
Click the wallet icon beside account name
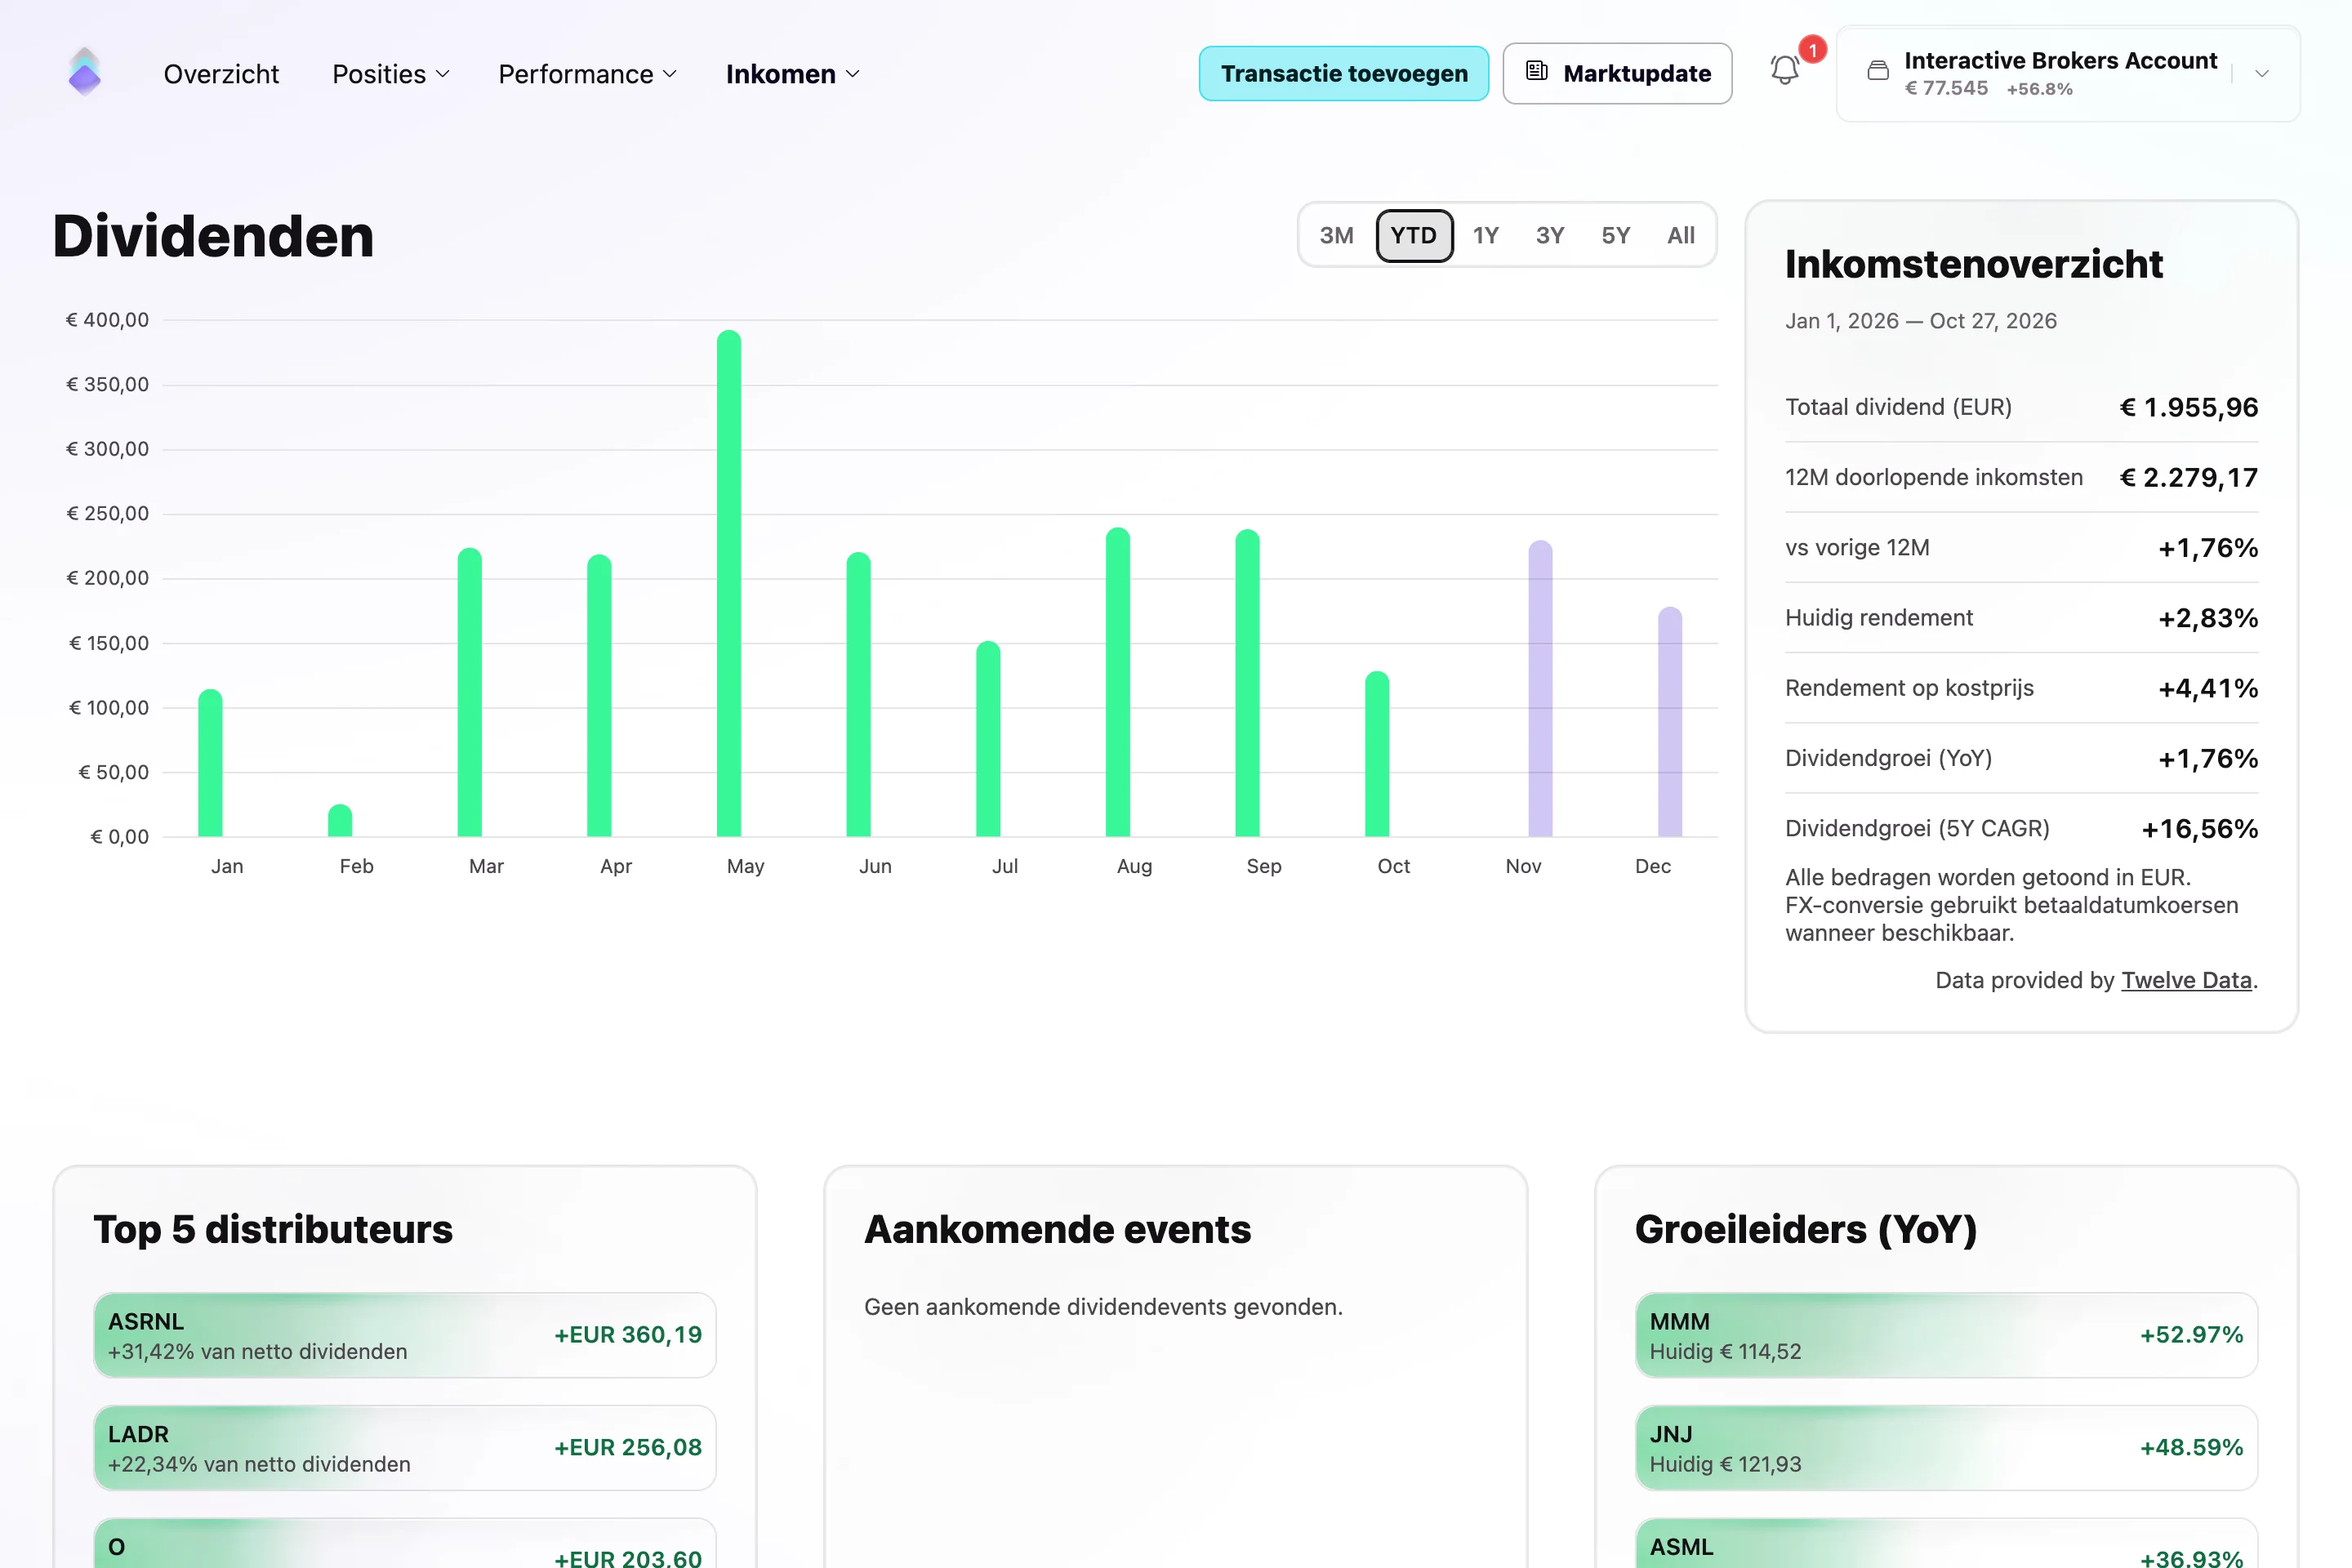1878,71
